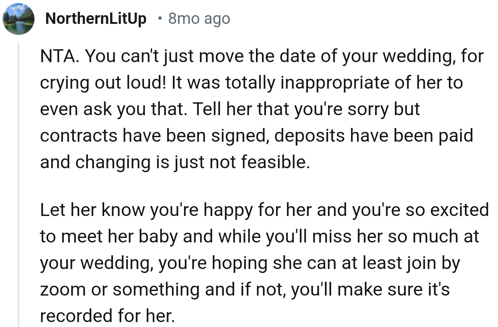The image size is (498, 327).
Task: Click the phrase "deposits have been paid"
Action: pos(374,136)
